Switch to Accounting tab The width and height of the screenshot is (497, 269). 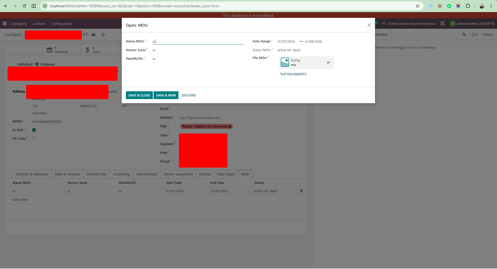coord(121,174)
